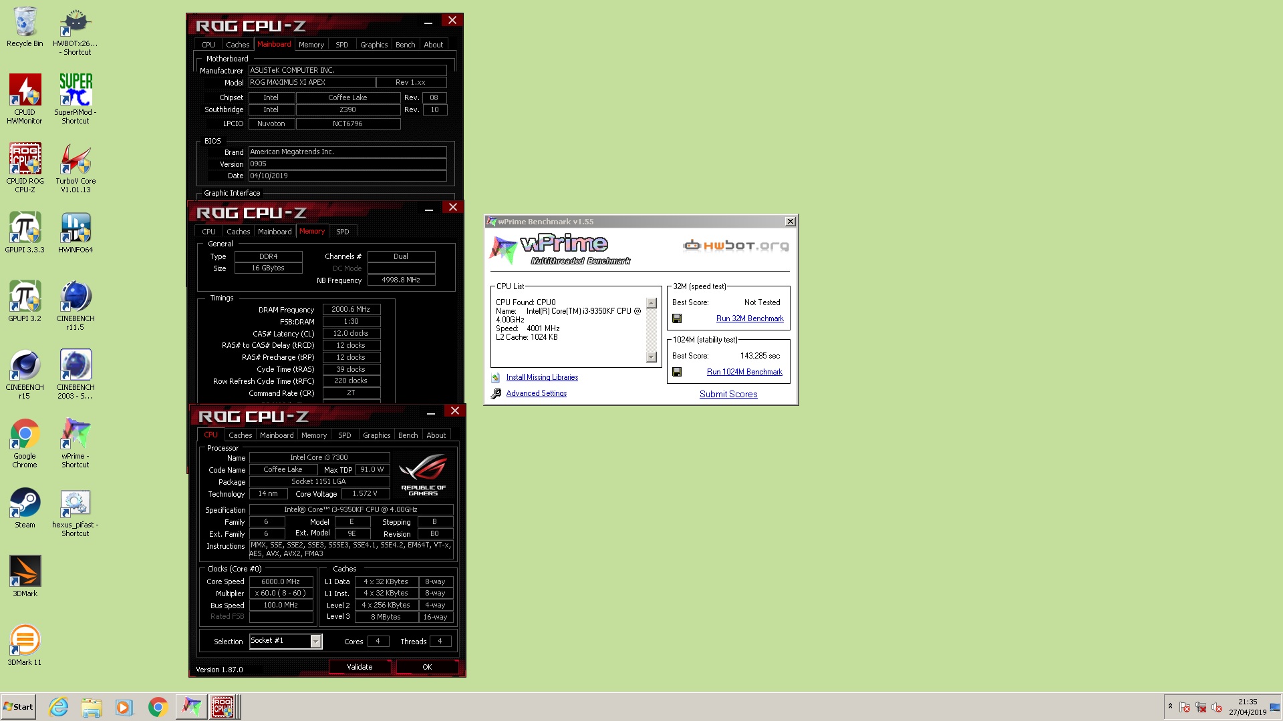The image size is (1283, 721).
Task: Open the TurboV Core desktop icon
Action: point(76,168)
